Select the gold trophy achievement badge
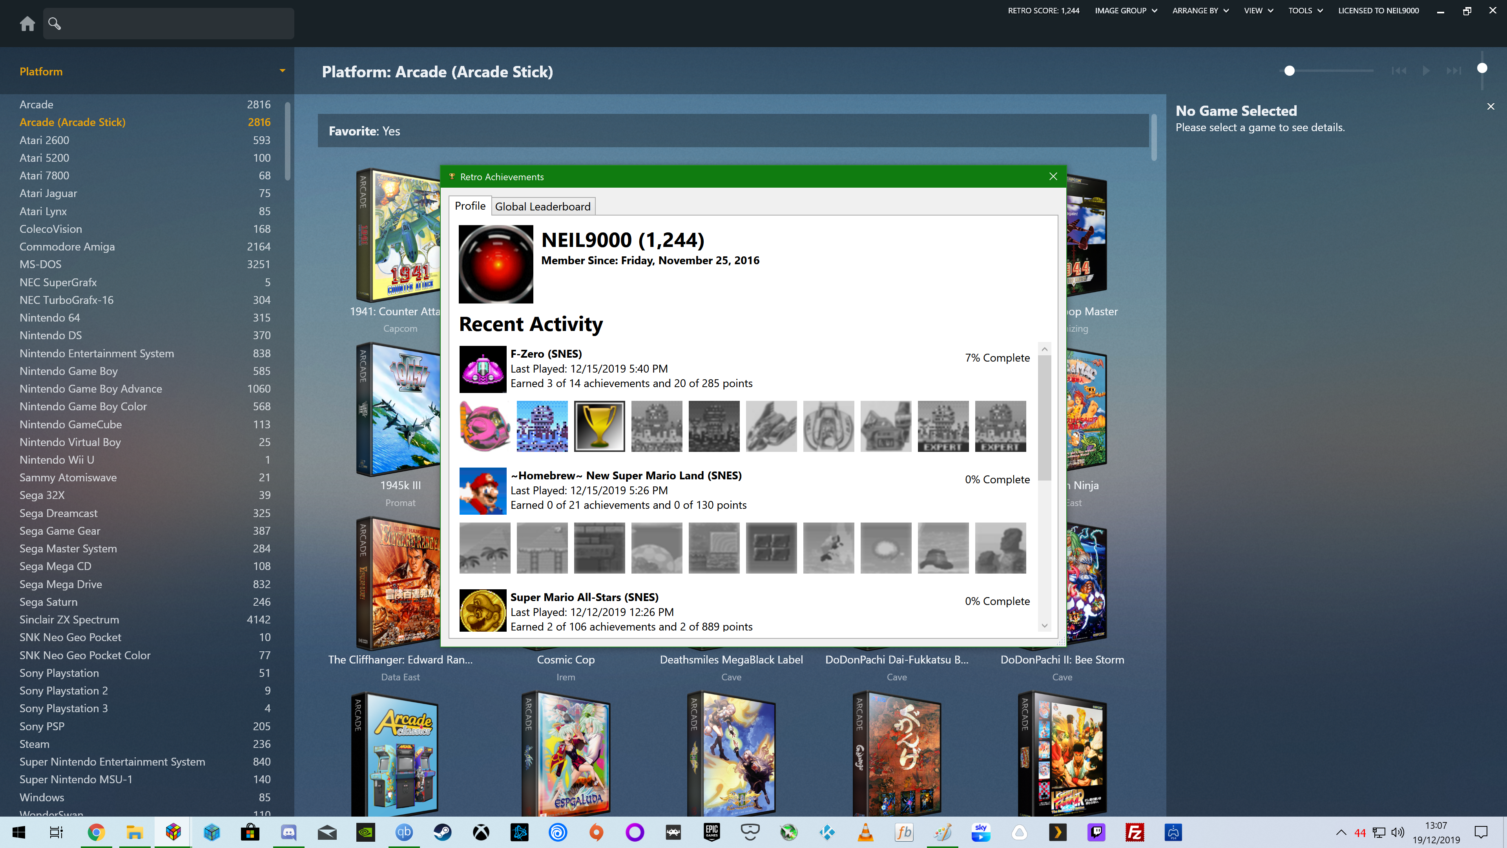 (x=599, y=426)
